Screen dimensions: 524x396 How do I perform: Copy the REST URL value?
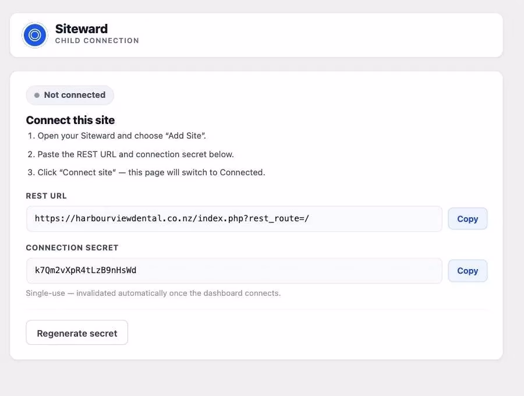click(468, 219)
